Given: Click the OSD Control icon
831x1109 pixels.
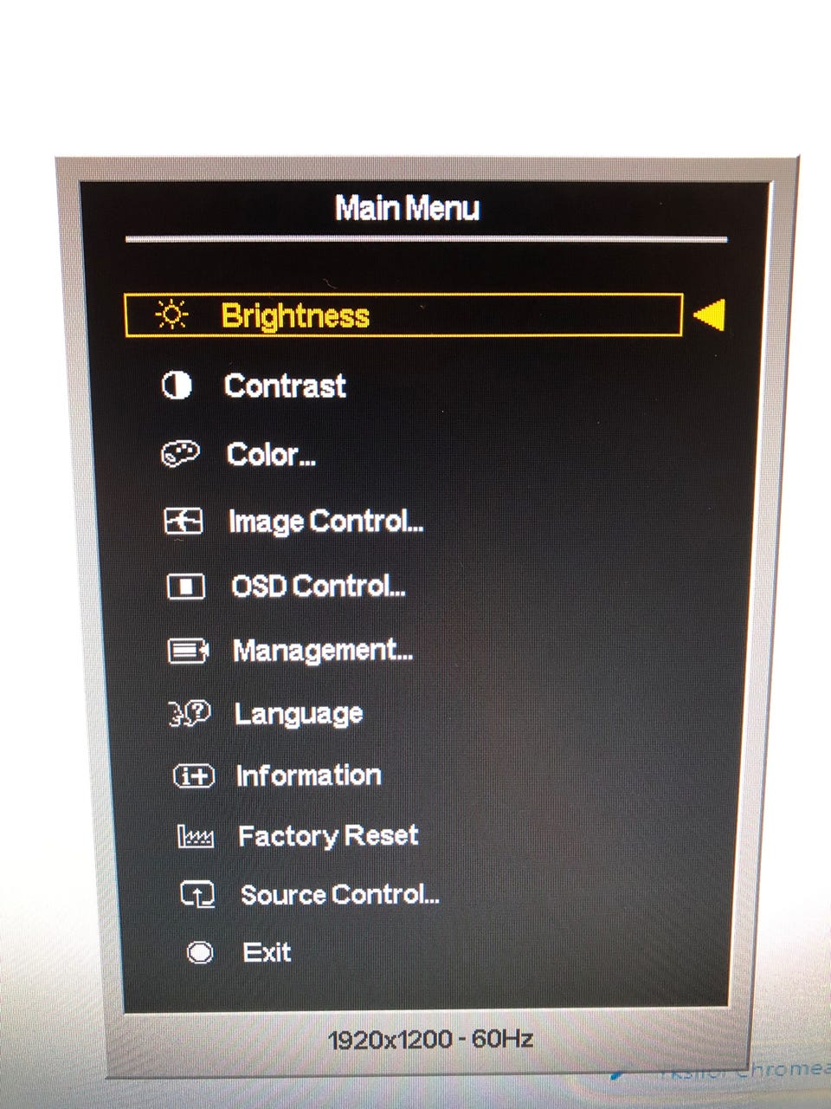Looking at the screenshot, I should point(185,587).
